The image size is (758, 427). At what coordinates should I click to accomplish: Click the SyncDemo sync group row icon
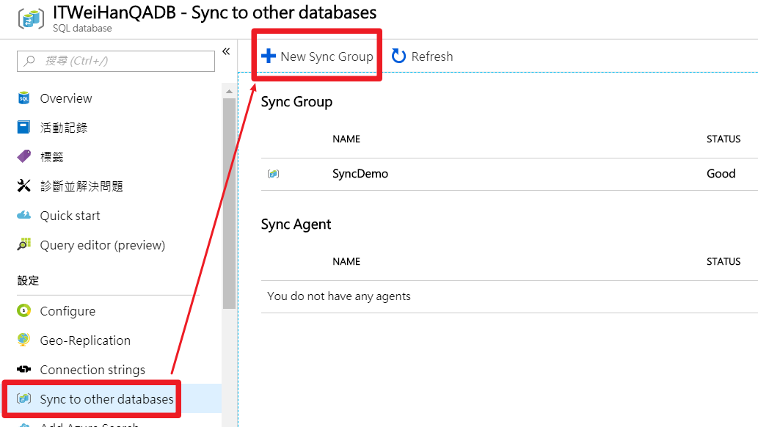(x=273, y=174)
